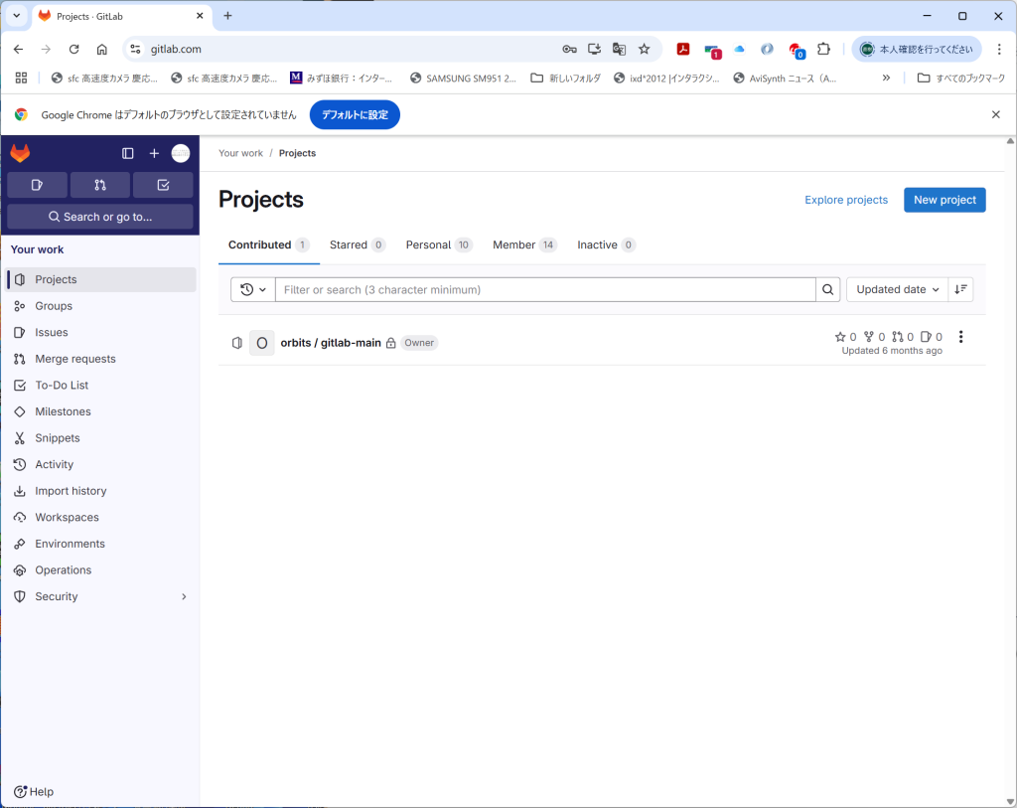Click Explore projects link
The height and width of the screenshot is (808, 1017).
pos(846,200)
